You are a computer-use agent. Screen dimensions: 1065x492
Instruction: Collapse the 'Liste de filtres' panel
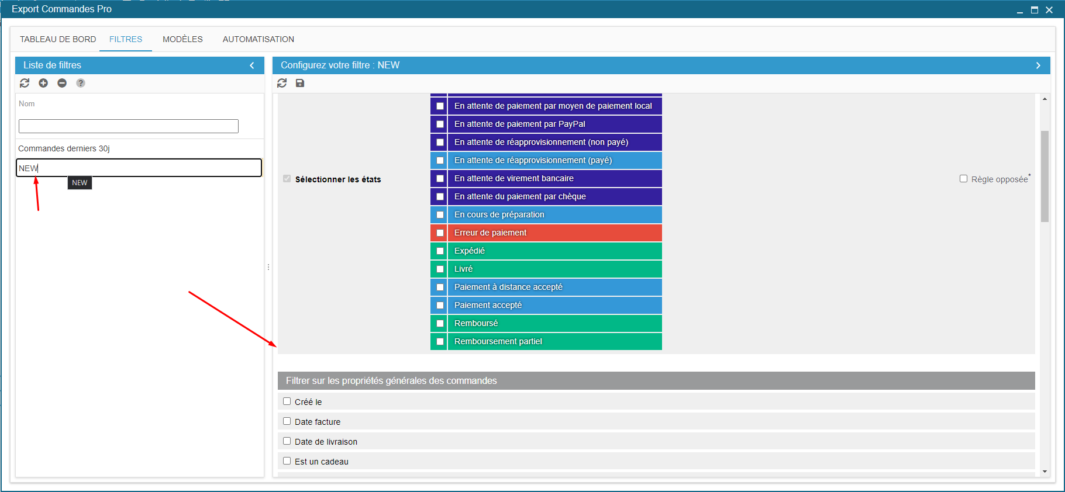point(252,65)
